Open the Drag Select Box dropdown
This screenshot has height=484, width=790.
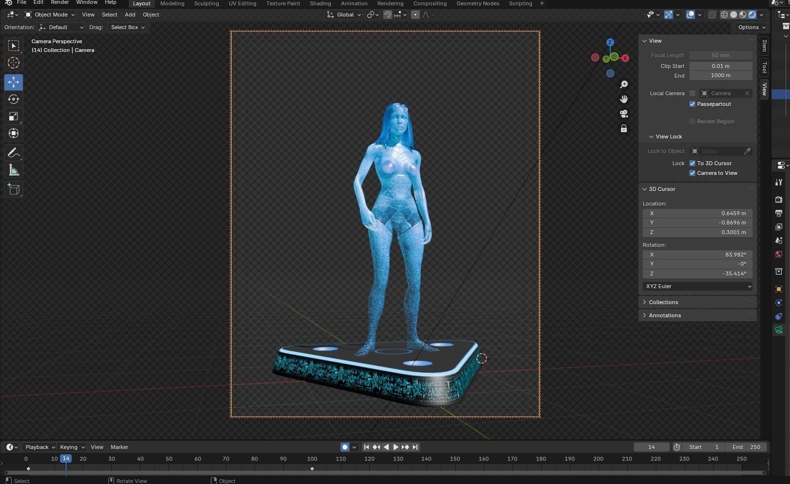click(x=127, y=27)
